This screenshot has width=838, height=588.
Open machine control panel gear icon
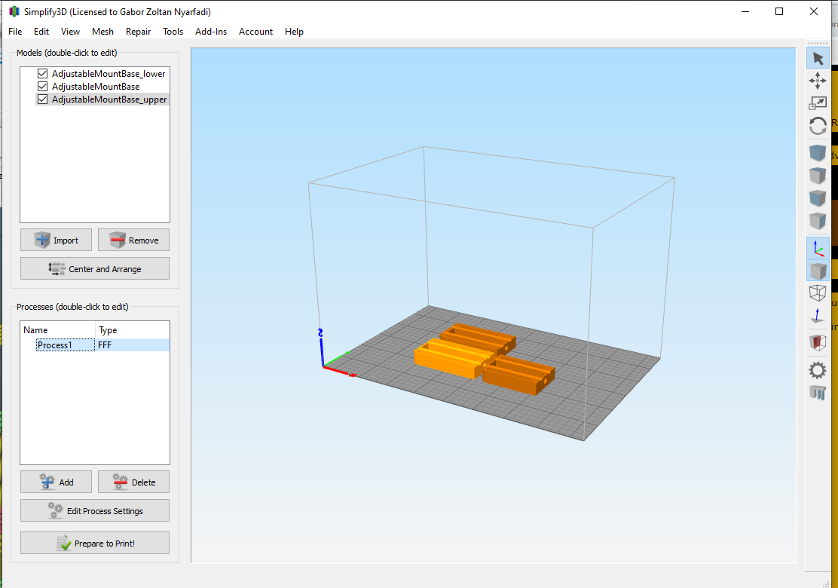pyautogui.click(x=818, y=370)
